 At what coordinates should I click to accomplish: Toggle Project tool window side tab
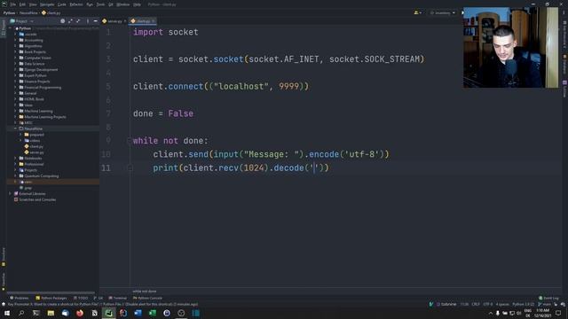click(x=4, y=27)
